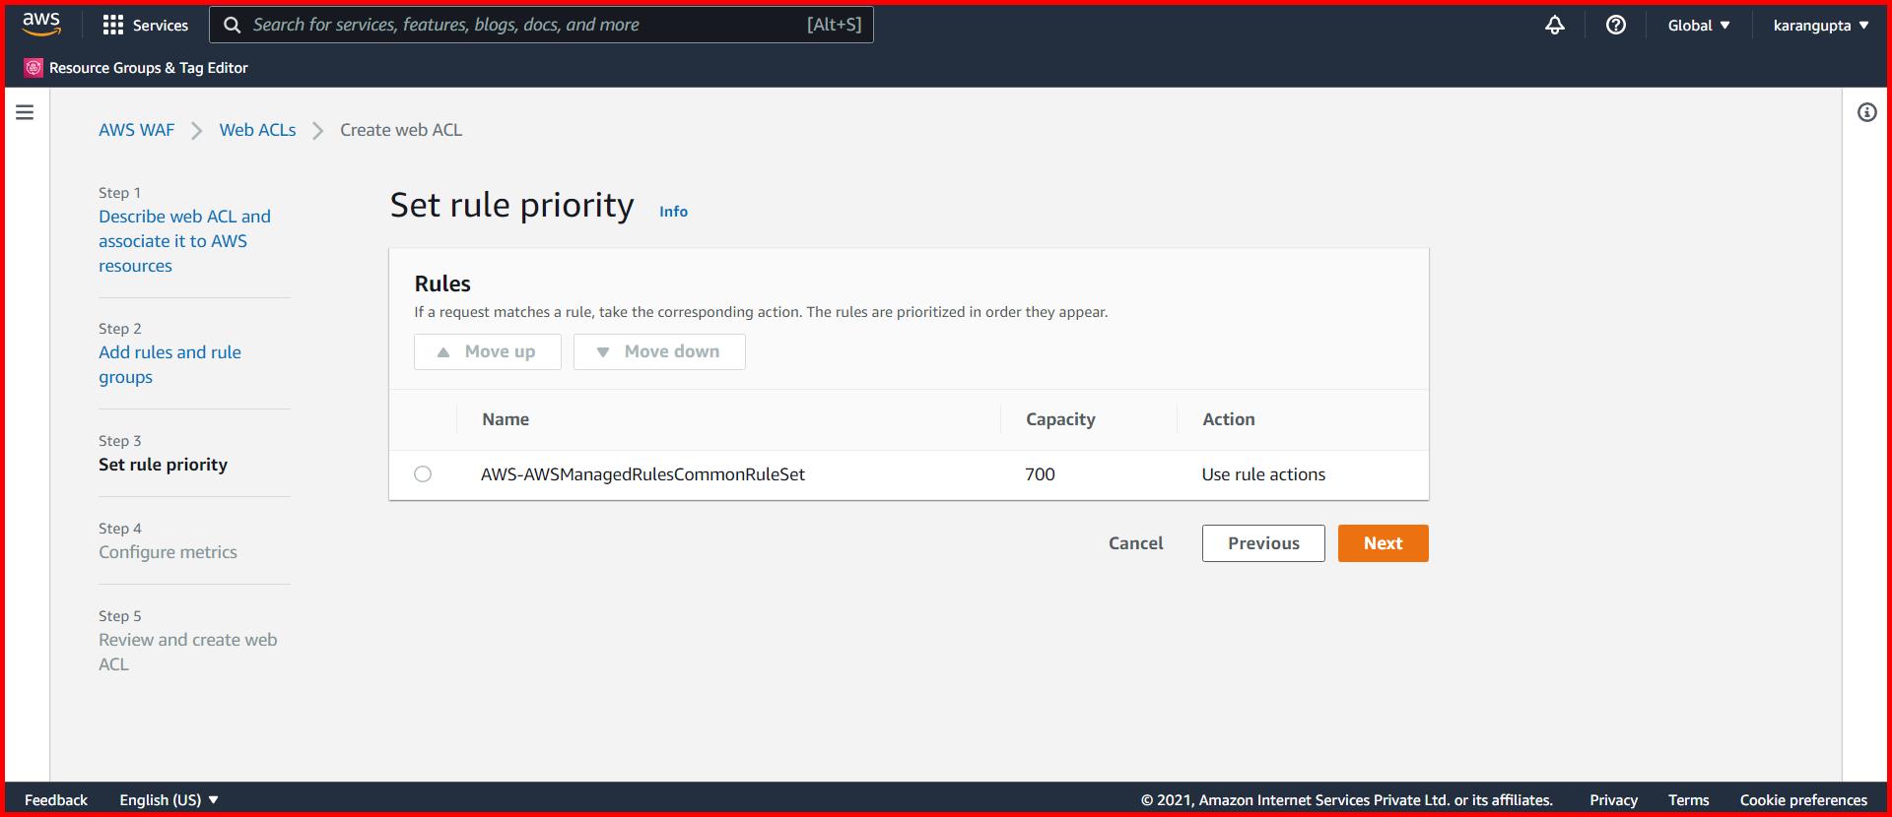
Task: Select the AWS-AWSManagedRulesCommonRuleSet radio button
Action: pos(423,474)
